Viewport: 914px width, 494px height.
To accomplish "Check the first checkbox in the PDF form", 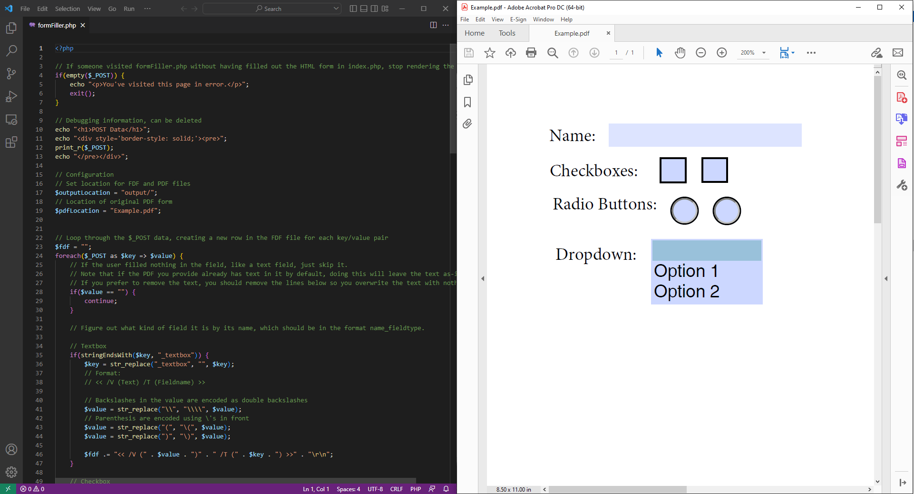I will (672, 170).
